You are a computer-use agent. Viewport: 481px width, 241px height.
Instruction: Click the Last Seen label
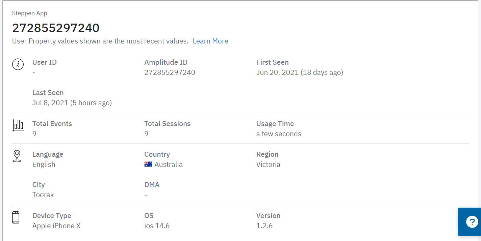[x=48, y=93]
